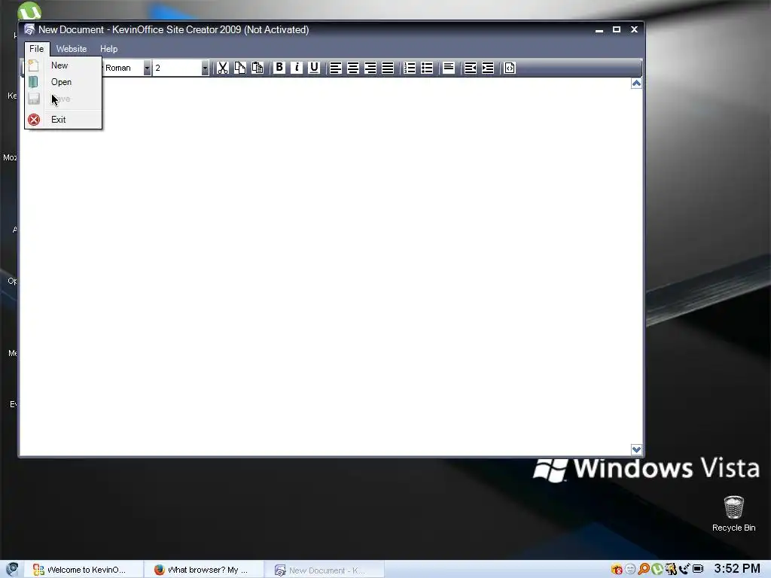
Task: Open the font name dropdown arrow
Action: pos(147,68)
